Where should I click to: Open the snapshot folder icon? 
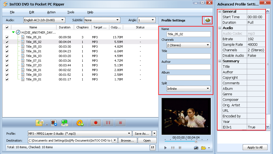[x=203, y=148]
